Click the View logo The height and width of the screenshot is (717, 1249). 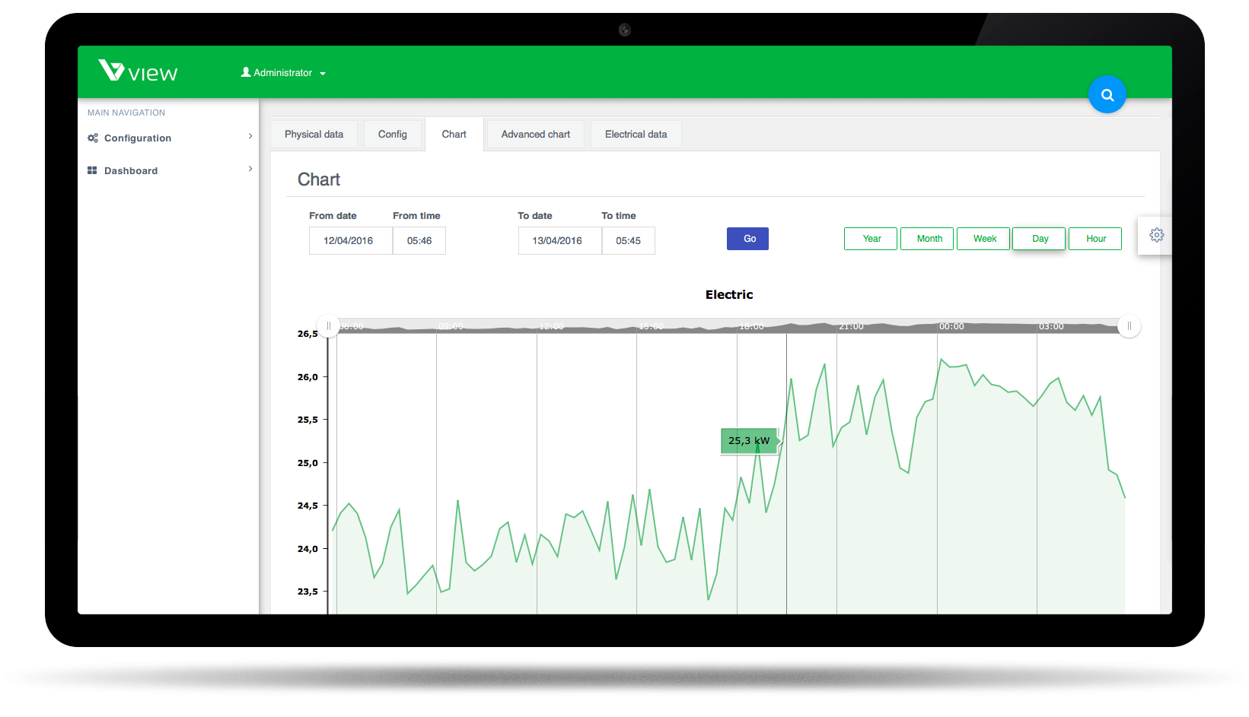click(x=138, y=71)
